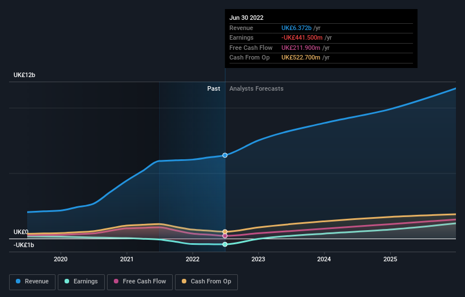The height and width of the screenshot is (297, 465).
Task: Toggle the Free Cash Flow legend button
Action: coord(140,282)
